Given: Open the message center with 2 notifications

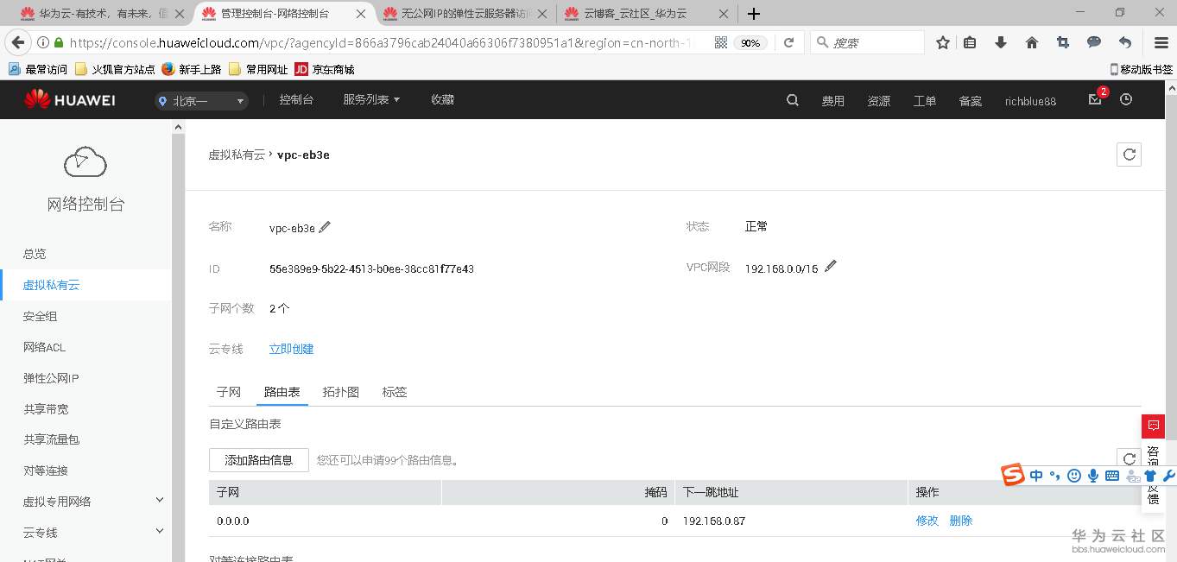Looking at the screenshot, I should (1094, 100).
